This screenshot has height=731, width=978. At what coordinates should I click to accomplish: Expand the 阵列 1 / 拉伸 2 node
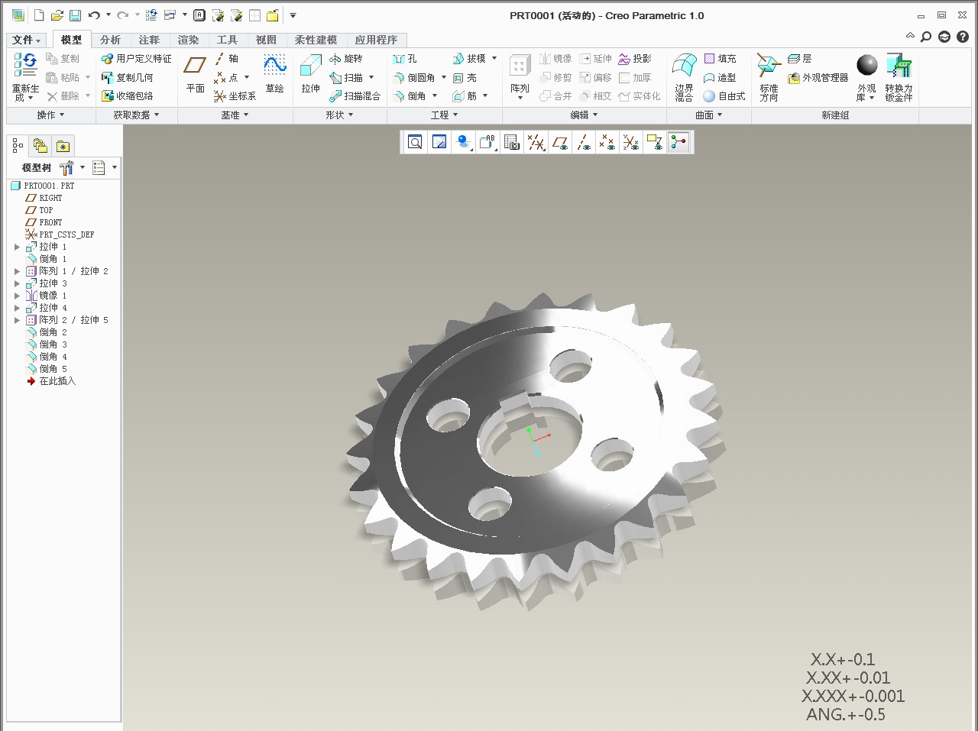click(x=17, y=271)
